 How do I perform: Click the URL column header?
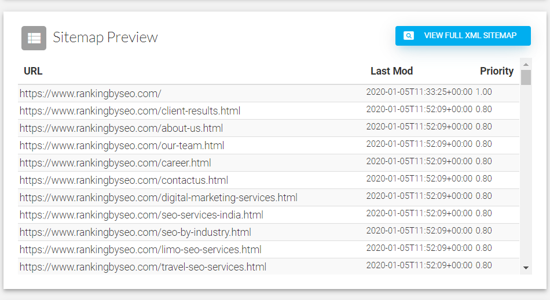coord(33,71)
